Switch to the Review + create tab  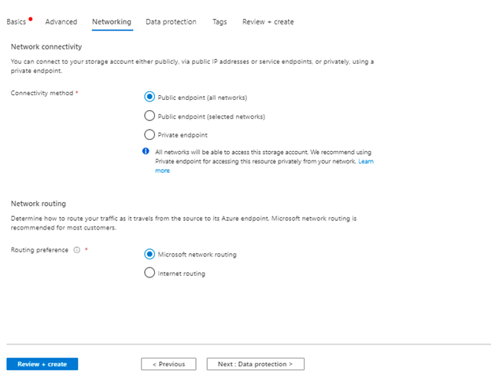[268, 22]
